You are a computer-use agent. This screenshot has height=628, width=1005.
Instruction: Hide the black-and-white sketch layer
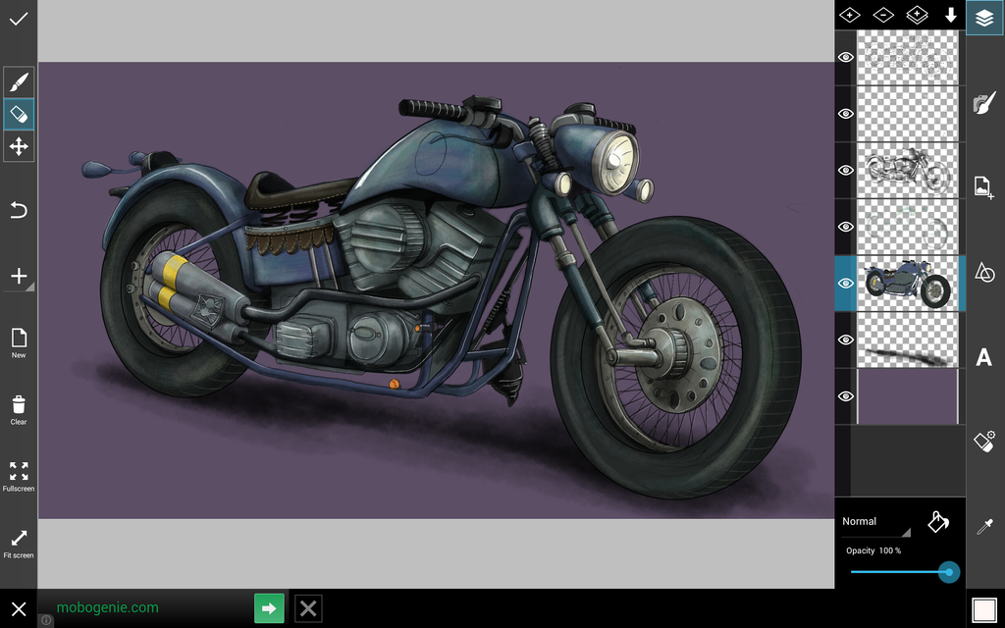click(x=846, y=170)
